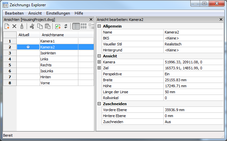Collapse the Allgemein section
227x141 pixels.
click(x=99, y=26)
